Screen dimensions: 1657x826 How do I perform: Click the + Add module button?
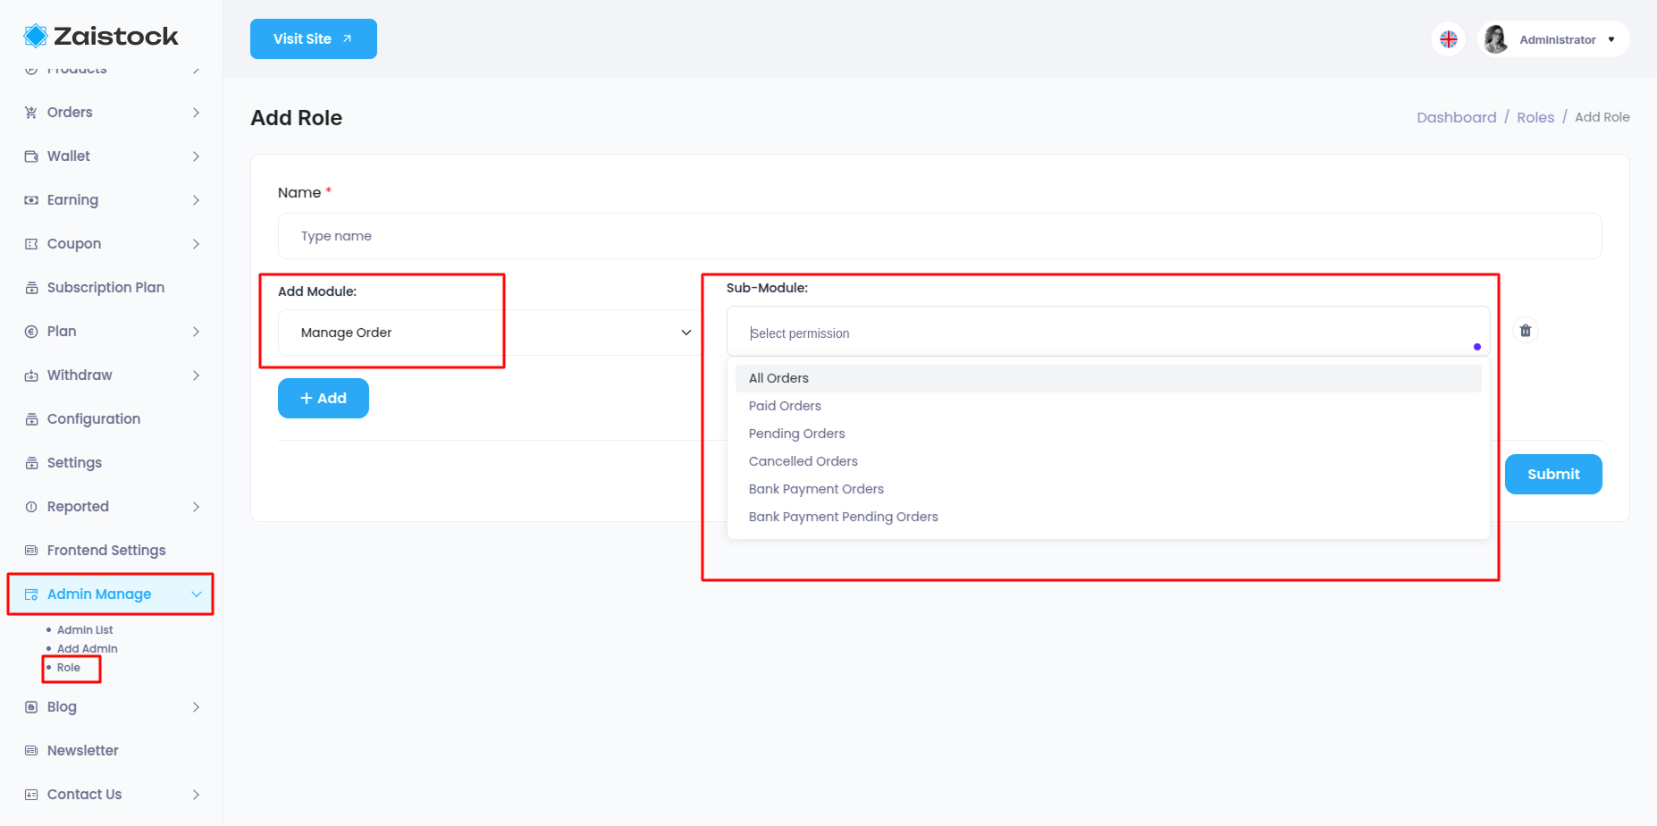point(324,398)
